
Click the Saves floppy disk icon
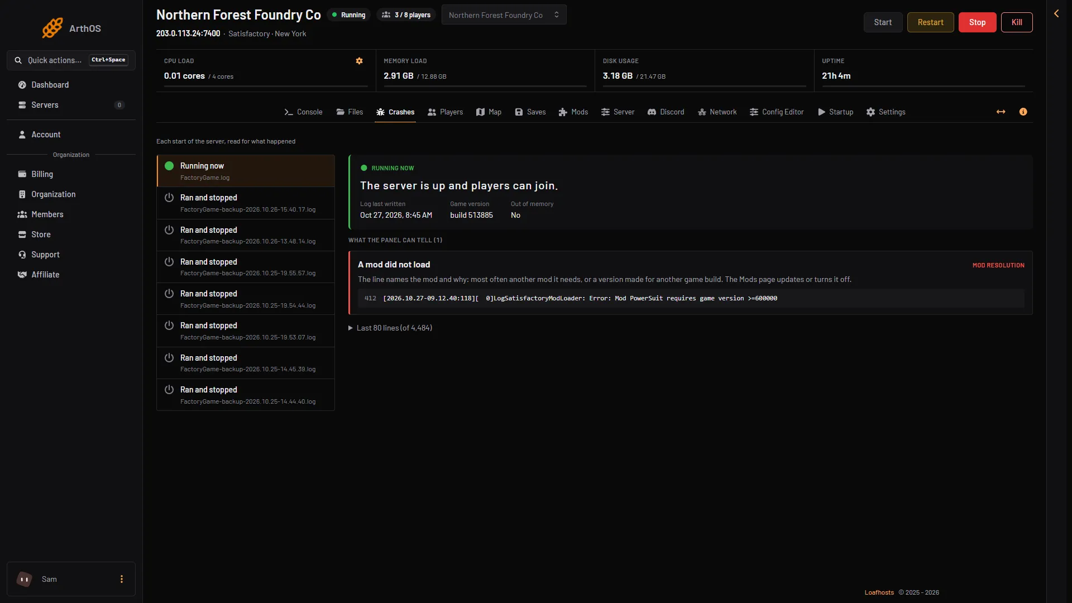[x=519, y=112]
